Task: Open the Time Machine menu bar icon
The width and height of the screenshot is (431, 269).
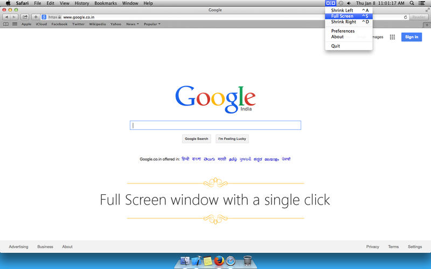Action: coord(341,3)
